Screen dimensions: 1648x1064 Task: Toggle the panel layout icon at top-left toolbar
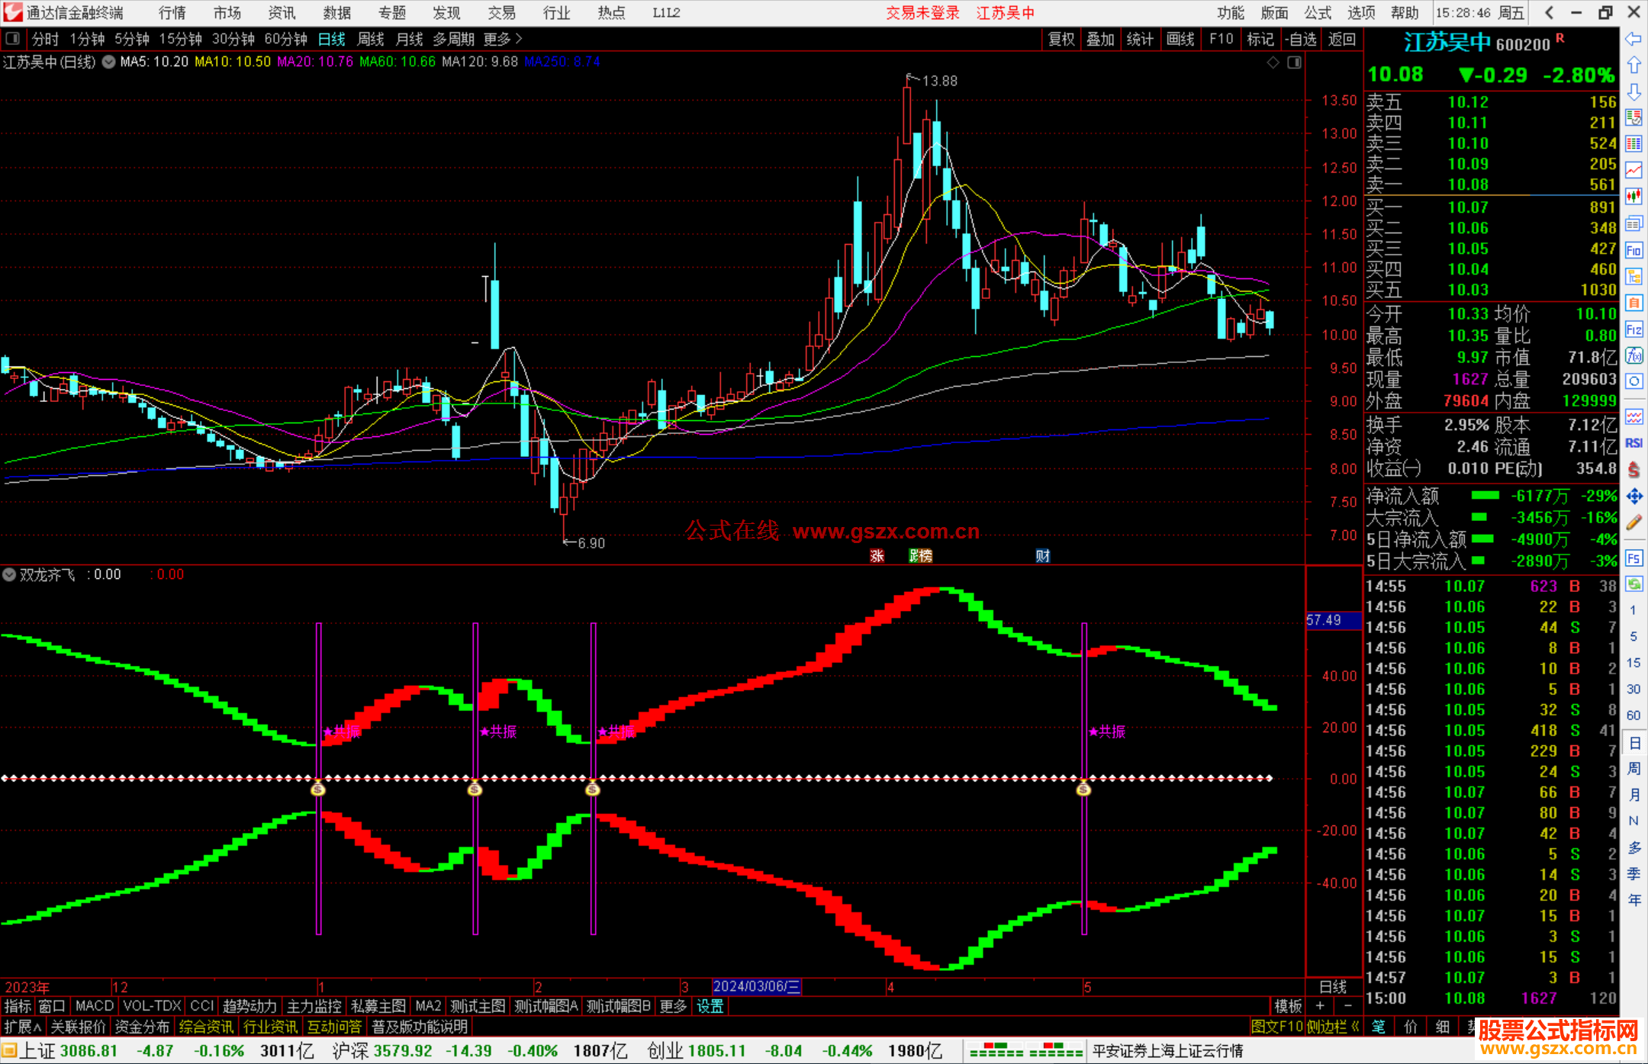click(x=12, y=39)
